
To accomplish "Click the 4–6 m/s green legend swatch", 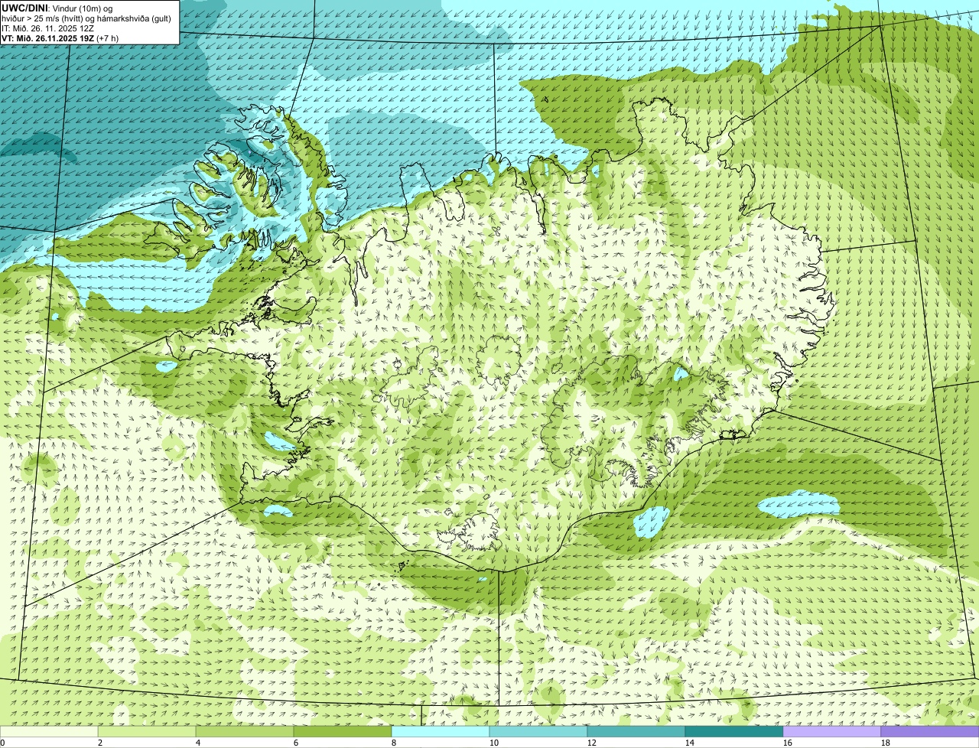I will [245, 731].
